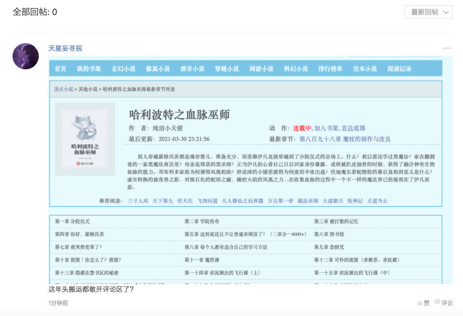
Task: Open the 最新回帖 sort dropdown
Action: pyautogui.click(x=428, y=12)
